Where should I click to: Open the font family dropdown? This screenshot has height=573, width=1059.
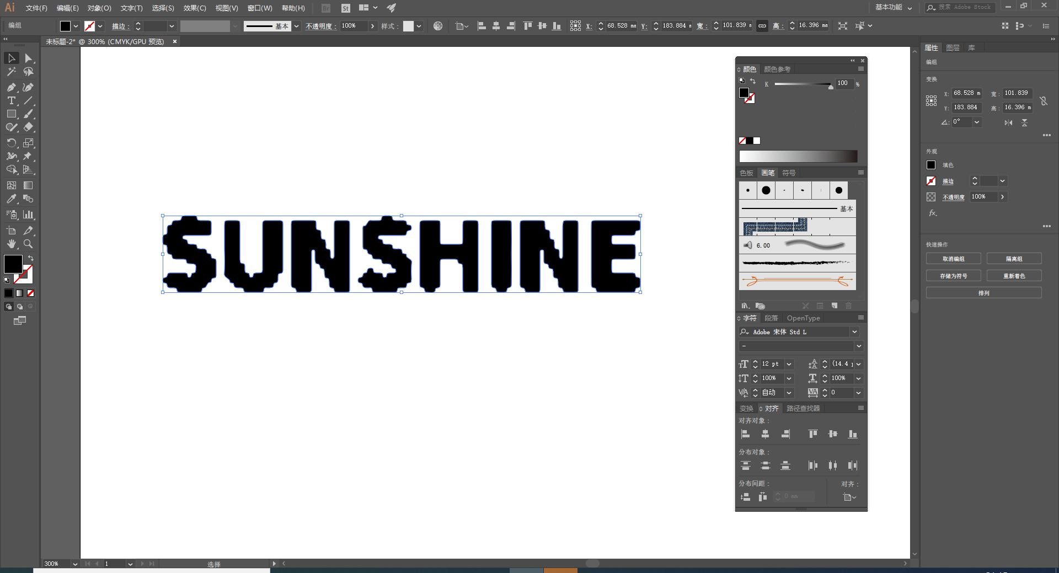click(854, 332)
